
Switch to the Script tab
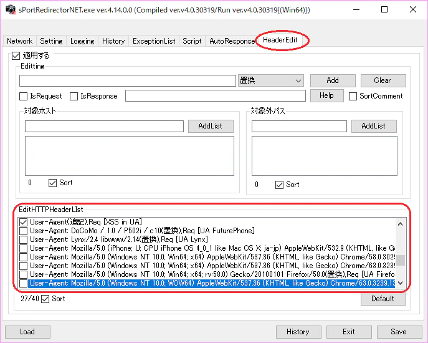[x=192, y=41]
